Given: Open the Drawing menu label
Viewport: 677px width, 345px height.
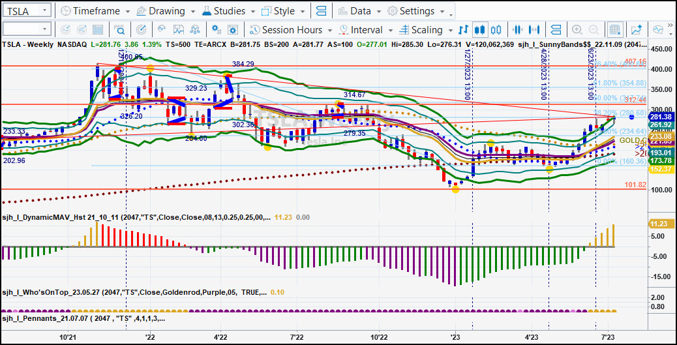Looking at the screenshot, I should click(167, 11).
